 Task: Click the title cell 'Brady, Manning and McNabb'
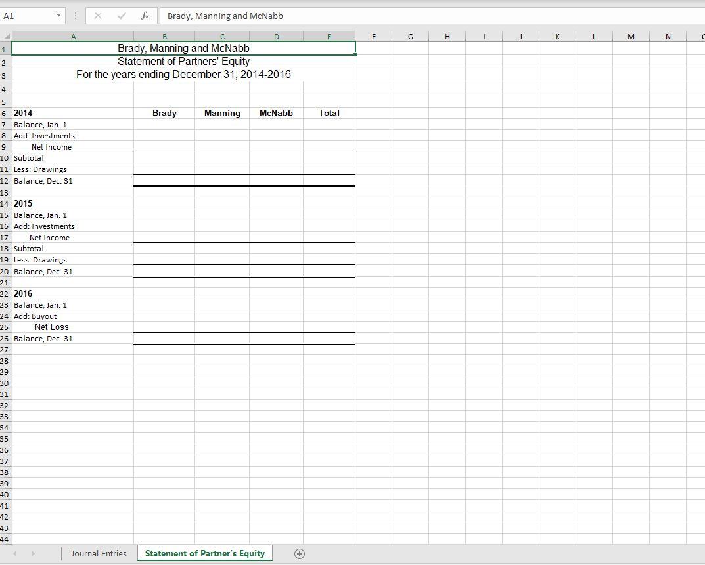[x=183, y=49]
